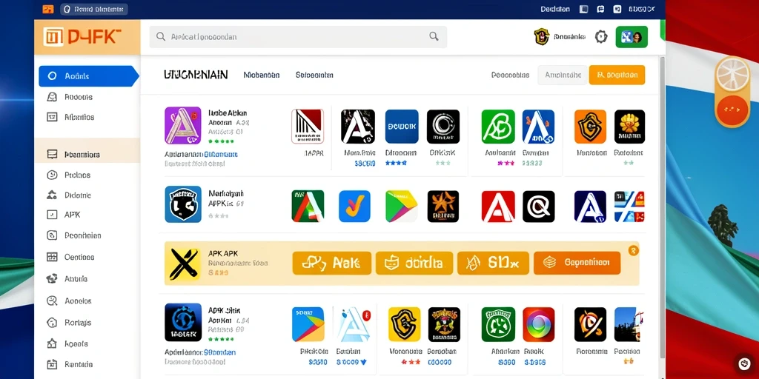Open the light blue outlined triangle A icon
This screenshot has height=379, width=759.
click(x=354, y=324)
